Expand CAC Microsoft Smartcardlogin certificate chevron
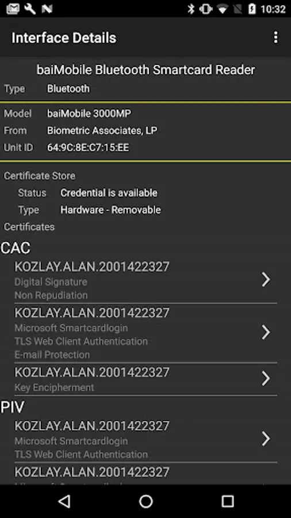Image resolution: width=291 pixels, height=518 pixels. 266,332
